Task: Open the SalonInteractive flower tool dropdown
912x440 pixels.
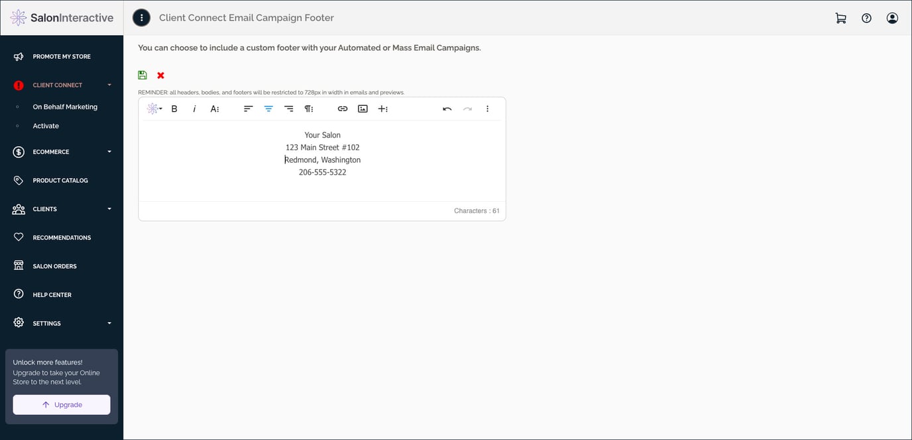Action: pyautogui.click(x=154, y=108)
